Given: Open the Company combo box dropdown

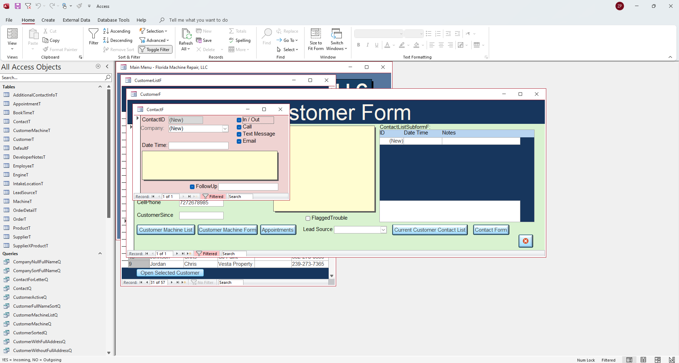Looking at the screenshot, I should click(x=225, y=129).
